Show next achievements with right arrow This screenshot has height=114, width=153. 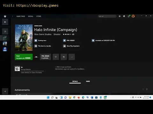point(147,89)
